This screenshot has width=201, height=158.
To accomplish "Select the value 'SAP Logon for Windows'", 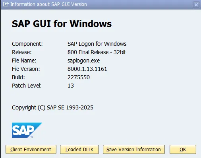I will point(97,44).
